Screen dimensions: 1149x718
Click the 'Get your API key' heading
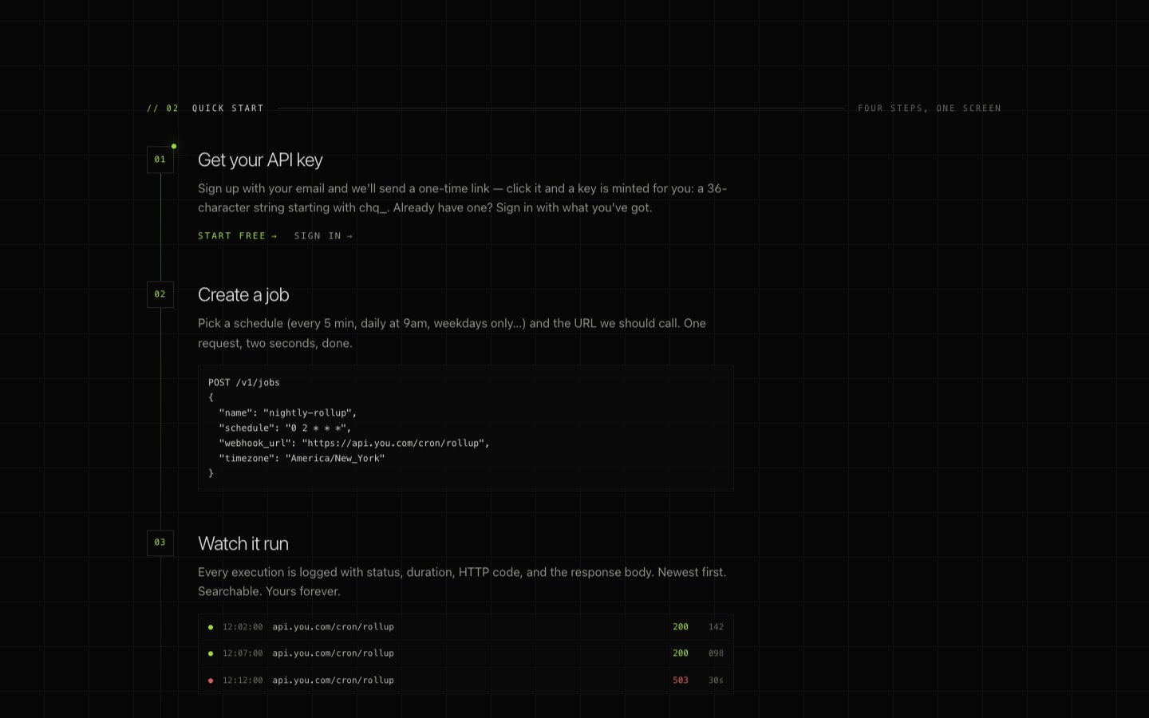click(260, 160)
